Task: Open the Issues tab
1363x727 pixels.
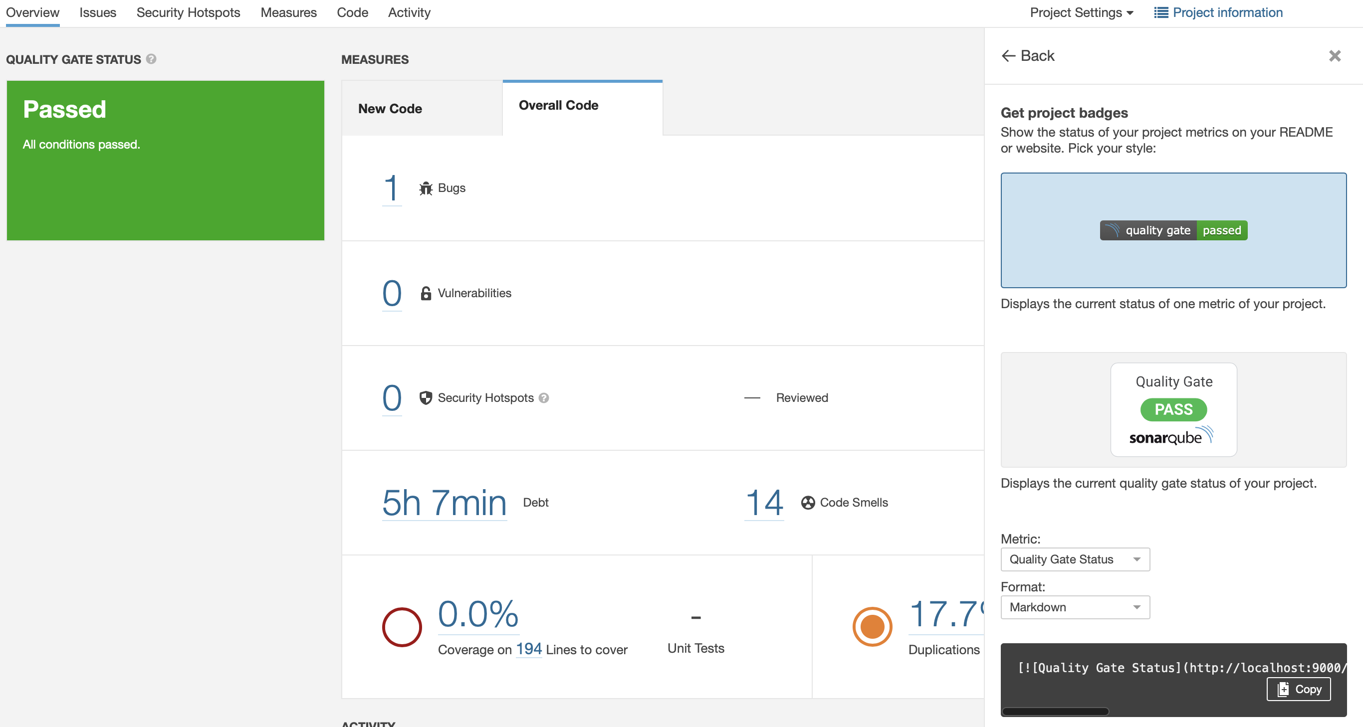Action: click(x=98, y=12)
